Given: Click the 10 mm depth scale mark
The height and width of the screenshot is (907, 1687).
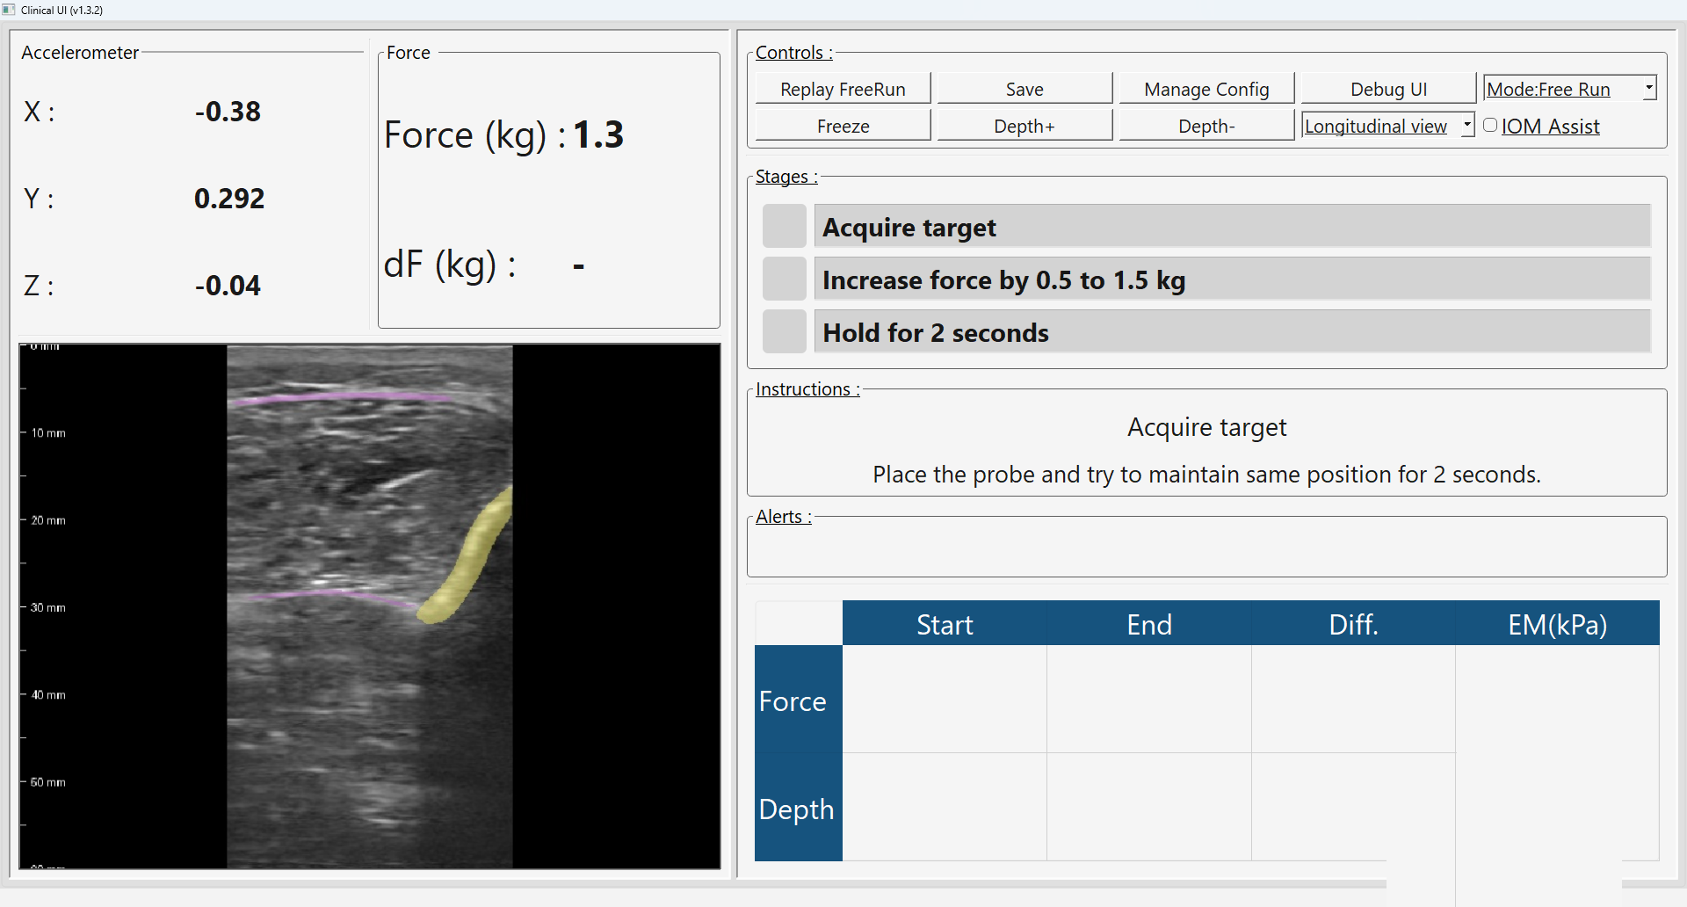Looking at the screenshot, I should pos(48,433).
